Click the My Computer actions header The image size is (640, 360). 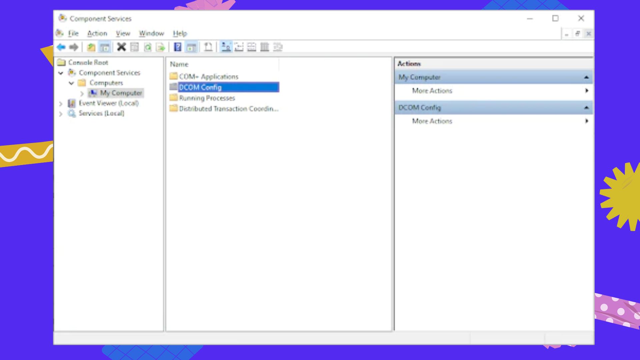pyautogui.click(x=494, y=77)
